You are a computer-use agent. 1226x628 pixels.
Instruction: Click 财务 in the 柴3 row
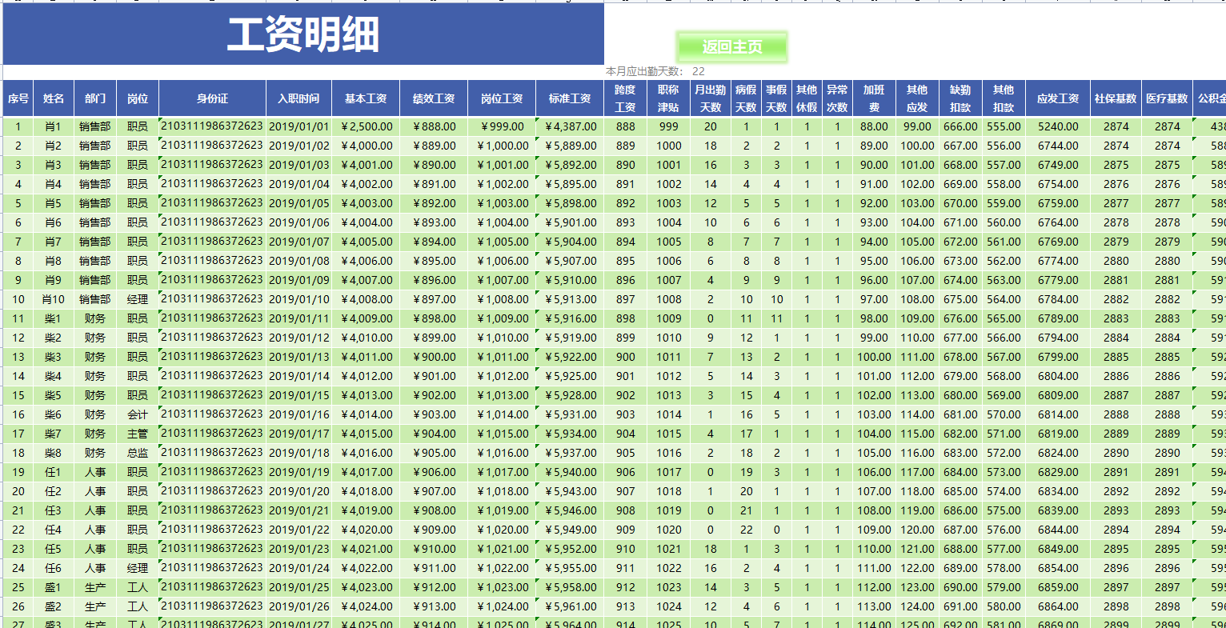coord(95,357)
